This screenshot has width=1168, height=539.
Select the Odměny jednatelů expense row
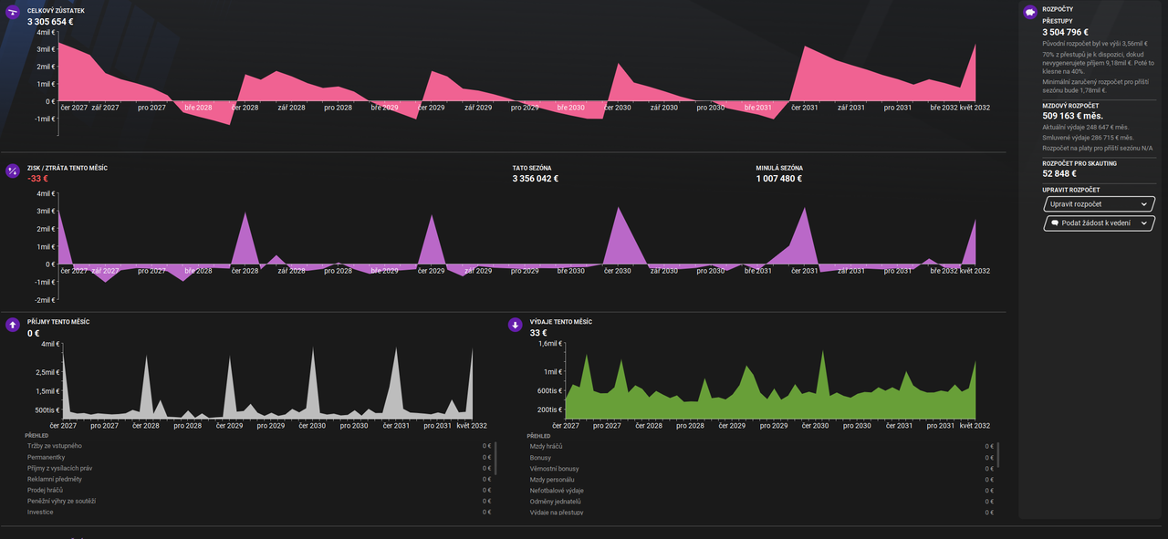pyautogui.click(x=762, y=501)
